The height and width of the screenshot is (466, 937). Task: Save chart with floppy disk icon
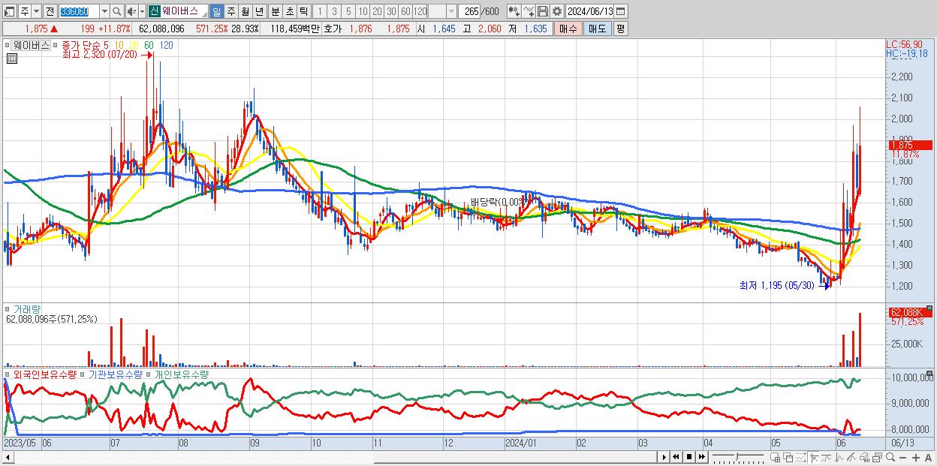pyautogui.click(x=543, y=11)
